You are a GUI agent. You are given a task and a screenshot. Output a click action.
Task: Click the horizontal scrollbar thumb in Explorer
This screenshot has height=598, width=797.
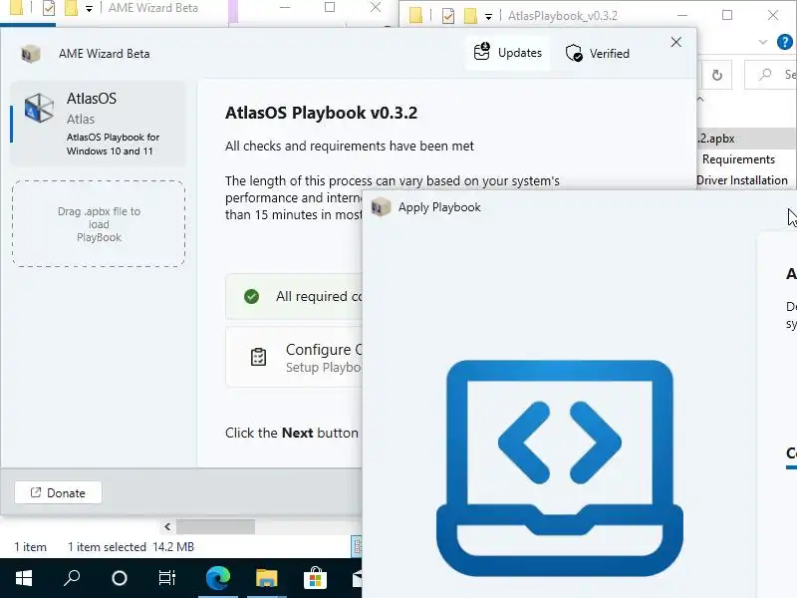(215, 527)
